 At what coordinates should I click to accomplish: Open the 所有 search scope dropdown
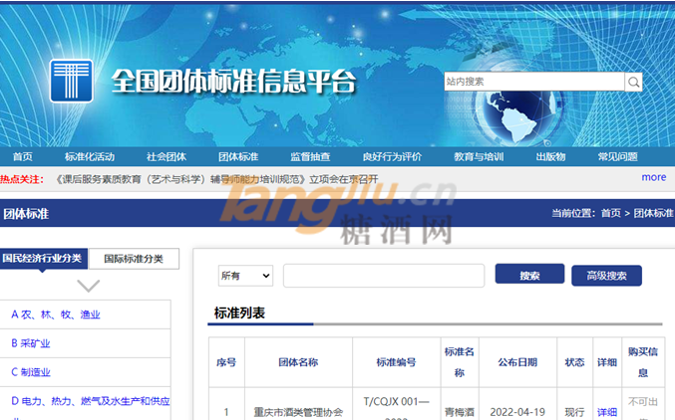pyautogui.click(x=245, y=276)
